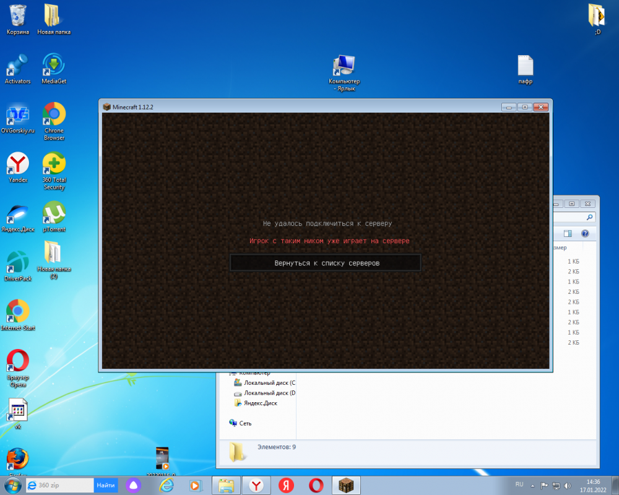
Task: Select the Activators desktop shortcut
Action: [x=17, y=69]
